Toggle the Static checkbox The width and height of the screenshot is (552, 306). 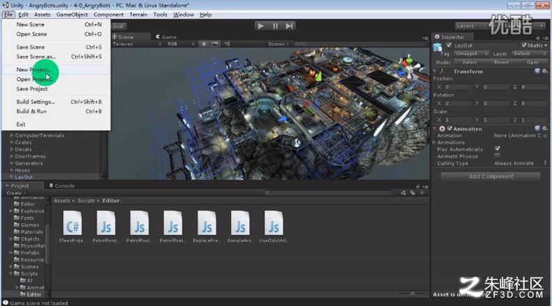[x=524, y=45]
